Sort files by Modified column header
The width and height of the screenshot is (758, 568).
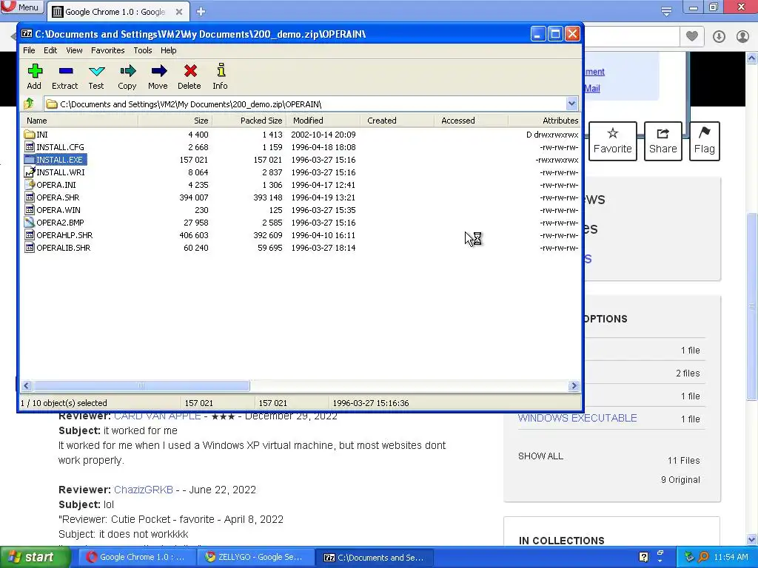(x=323, y=121)
